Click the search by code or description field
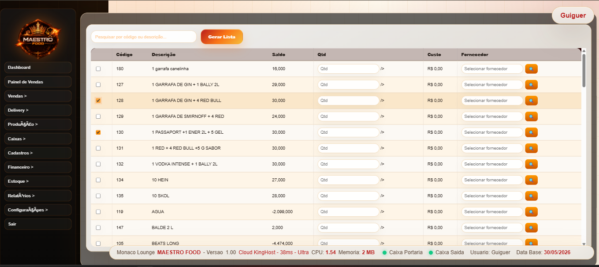 (144, 37)
